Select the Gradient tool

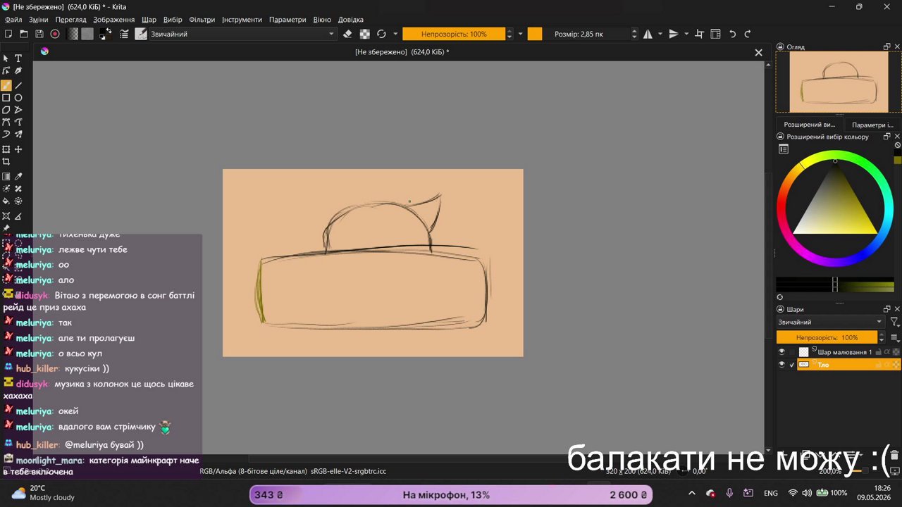pos(6,177)
